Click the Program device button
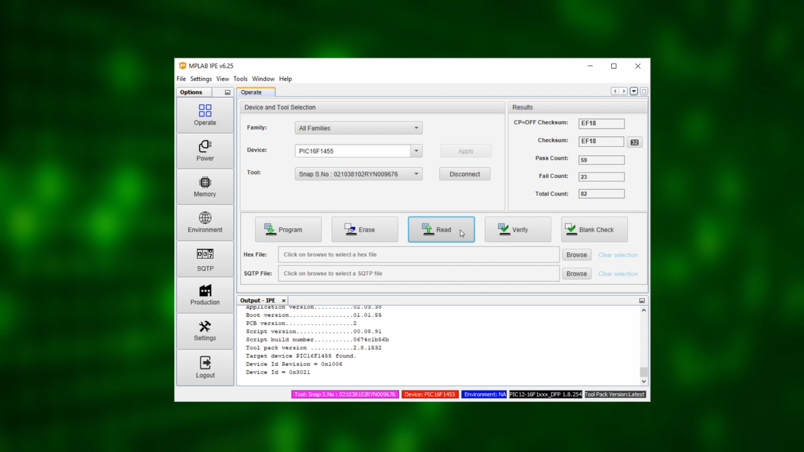The width and height of the screenshot is (804, 452). (x=288, y=229)
